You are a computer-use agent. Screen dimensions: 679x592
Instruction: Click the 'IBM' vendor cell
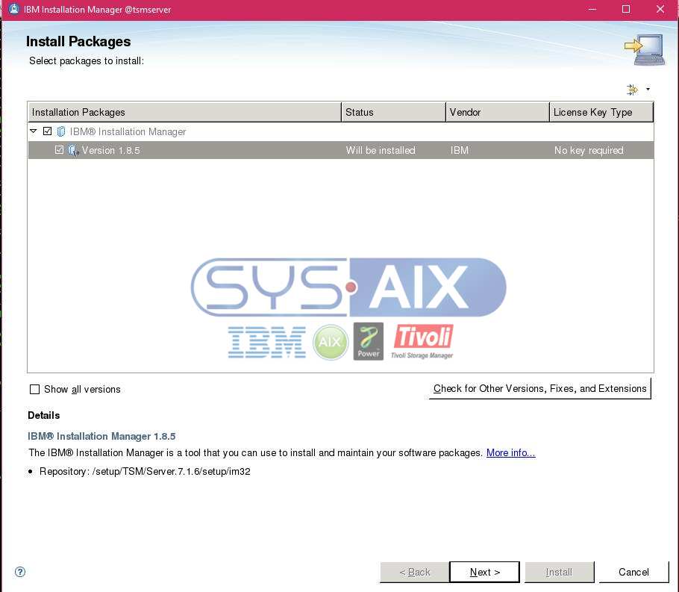click(x=460, y=150)
